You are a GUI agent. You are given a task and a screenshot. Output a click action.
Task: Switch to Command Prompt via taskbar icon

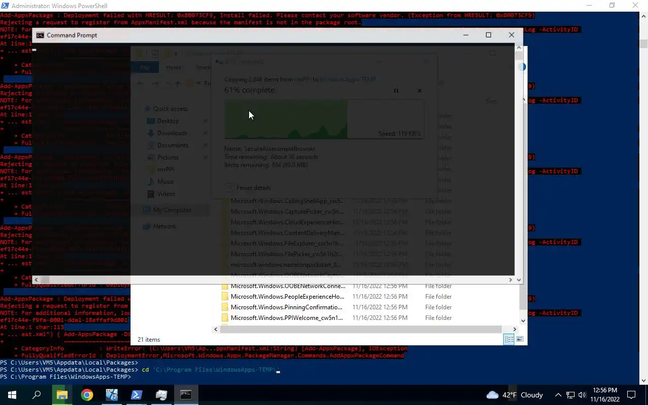pyautogui.click(x=186, y=395)
